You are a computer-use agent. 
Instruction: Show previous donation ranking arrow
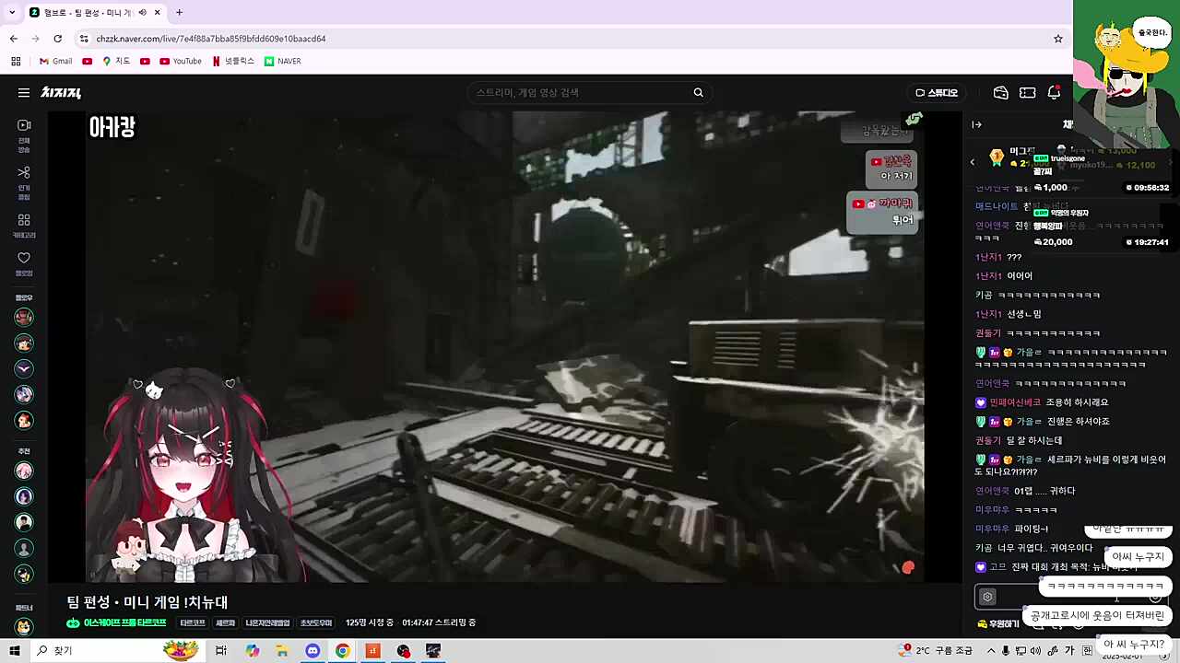tap(972, 162)
